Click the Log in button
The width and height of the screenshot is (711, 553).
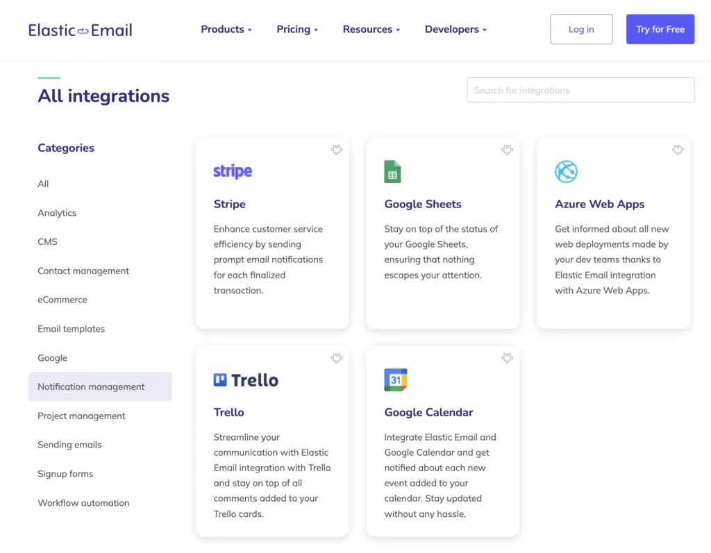tap(581, 29)
